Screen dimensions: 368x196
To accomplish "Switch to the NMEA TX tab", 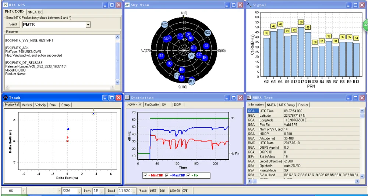I will click(35, 12).
